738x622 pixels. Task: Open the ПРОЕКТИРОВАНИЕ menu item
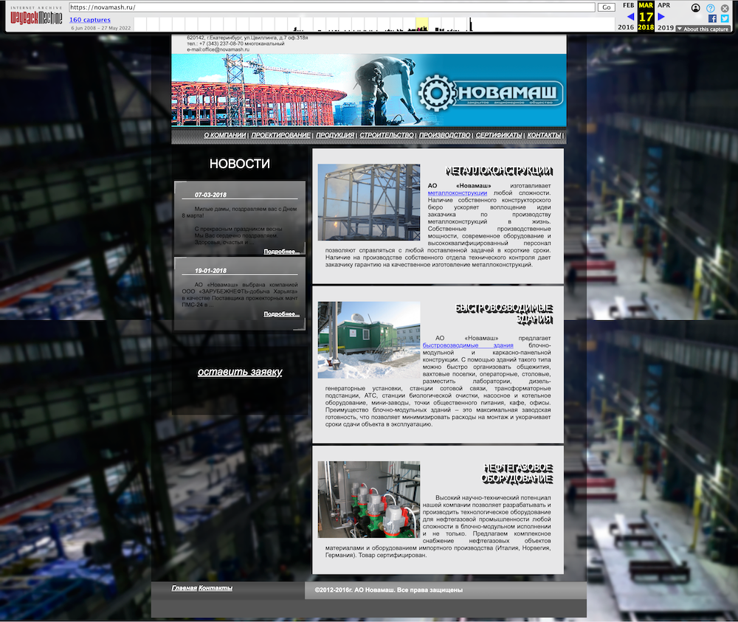pyautogui.click(x=280, y=135)
